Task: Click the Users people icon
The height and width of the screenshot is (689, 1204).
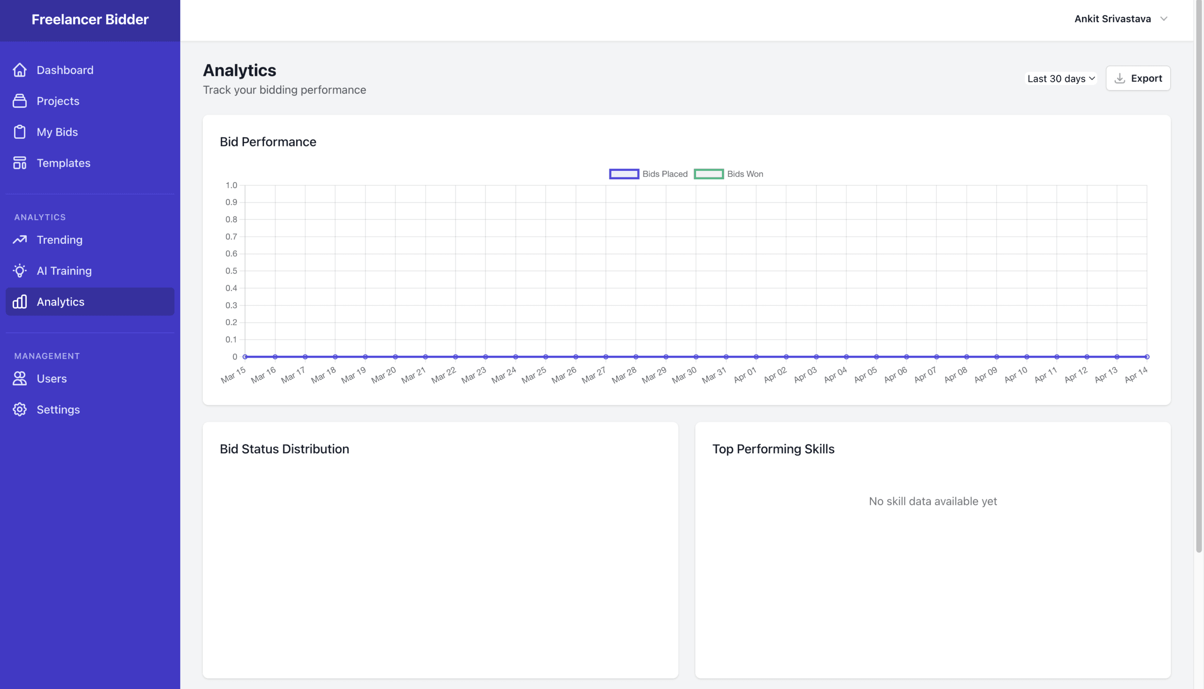Action: point(19,378)
